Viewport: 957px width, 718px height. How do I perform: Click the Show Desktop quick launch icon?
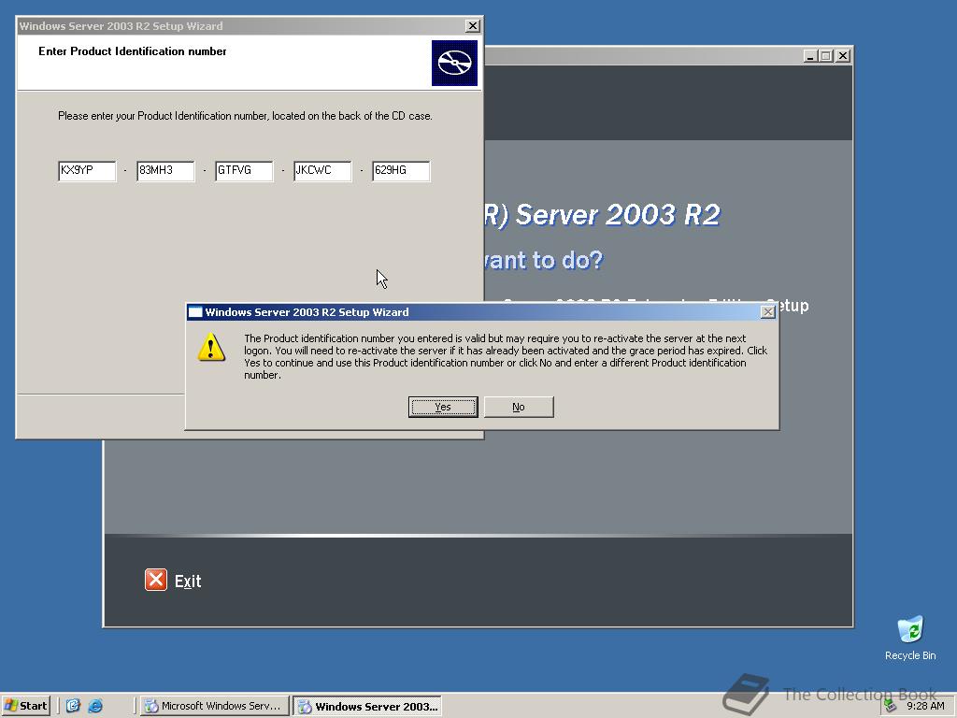(x=73, y=706)
